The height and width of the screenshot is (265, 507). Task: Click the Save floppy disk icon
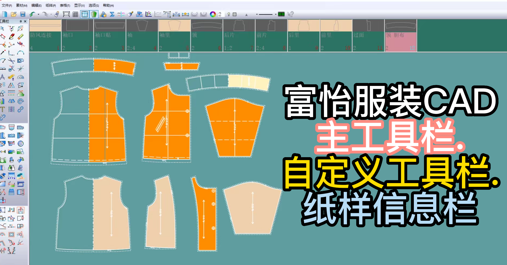[x=23, y=14]
